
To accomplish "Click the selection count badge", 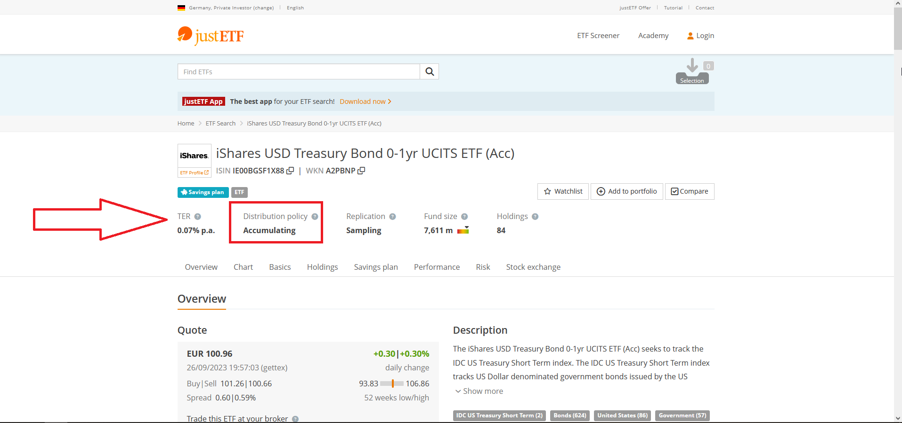I will [708, 66].
